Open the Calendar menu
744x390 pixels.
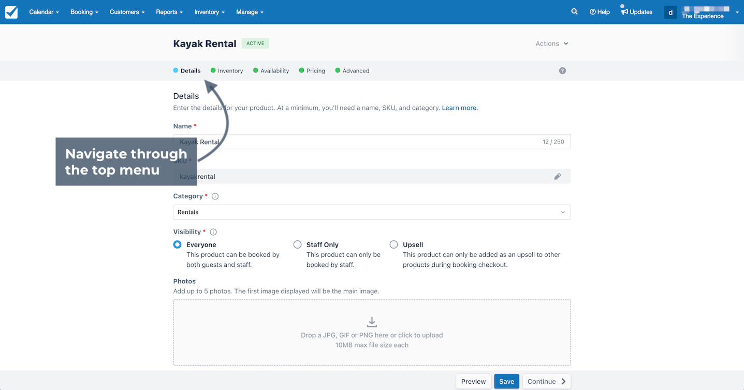coord(44,12)
